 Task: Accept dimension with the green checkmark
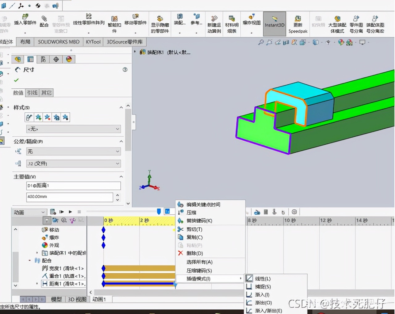pyautogui.click(x=16, y=80)
